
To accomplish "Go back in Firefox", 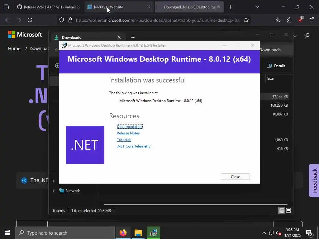I will pyautogui.click(x=7, y=20).
